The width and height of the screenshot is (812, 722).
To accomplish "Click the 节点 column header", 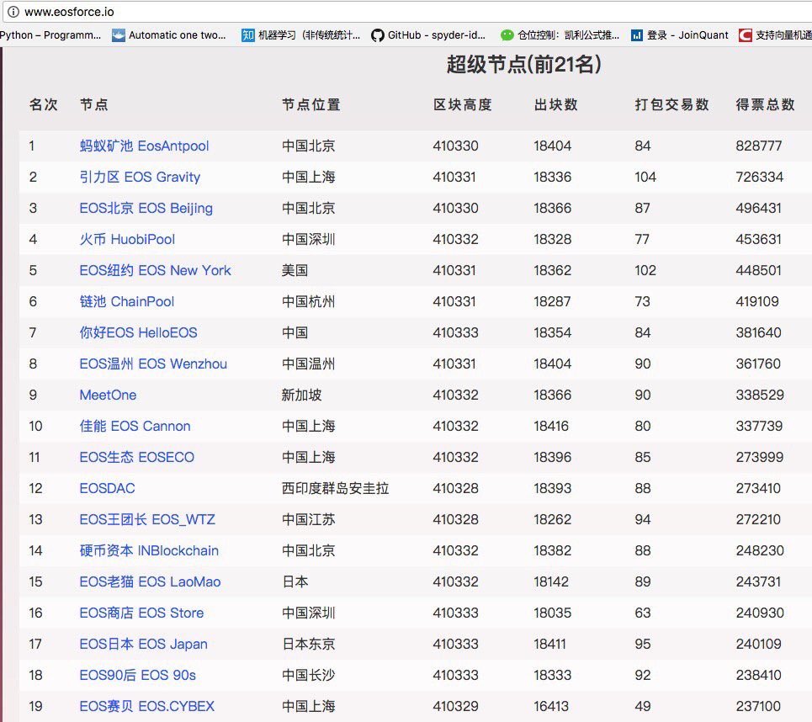I will [x=93, y=104].
